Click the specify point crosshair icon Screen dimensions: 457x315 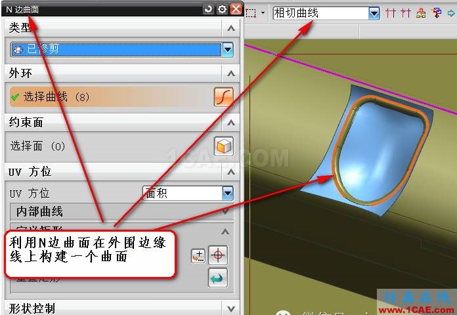[218, 255]
